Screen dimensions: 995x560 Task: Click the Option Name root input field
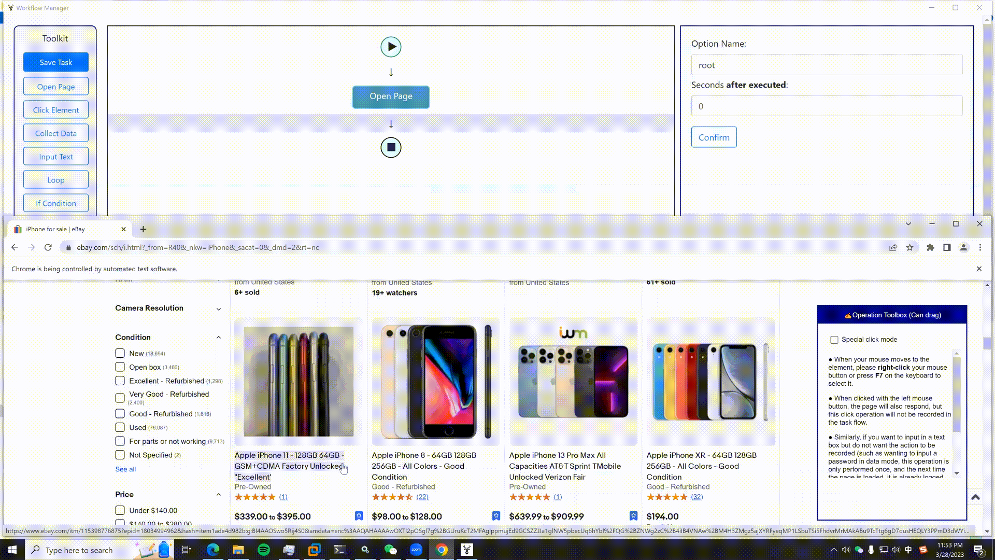(x=827, y=64)
